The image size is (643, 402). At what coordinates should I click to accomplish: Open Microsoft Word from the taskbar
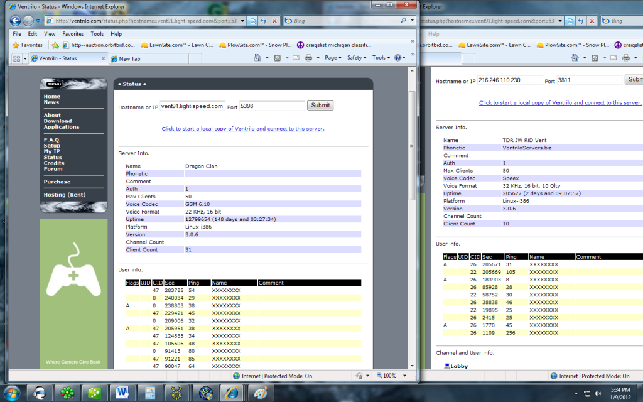click(x=122, y=393)
